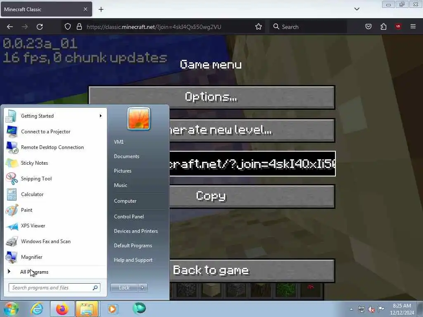Image resolution: width=423 pixels, height=317 pixels.
Task: Open the Action Center flag icon
Action: [x=381, y=309]
